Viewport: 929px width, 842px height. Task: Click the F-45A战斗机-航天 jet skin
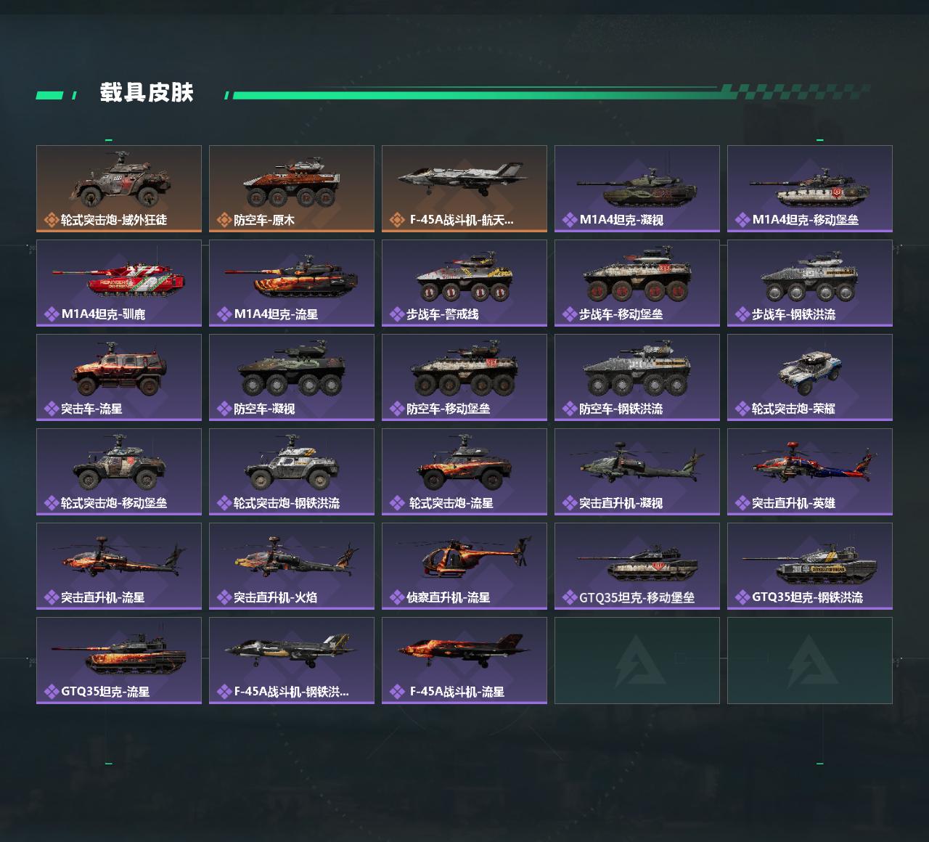click(x=464, y=189)
